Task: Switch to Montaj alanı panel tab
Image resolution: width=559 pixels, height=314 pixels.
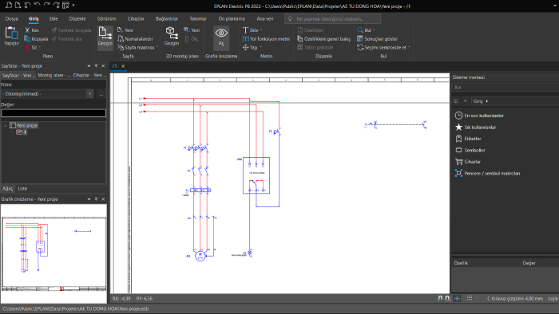Action: 54,76
